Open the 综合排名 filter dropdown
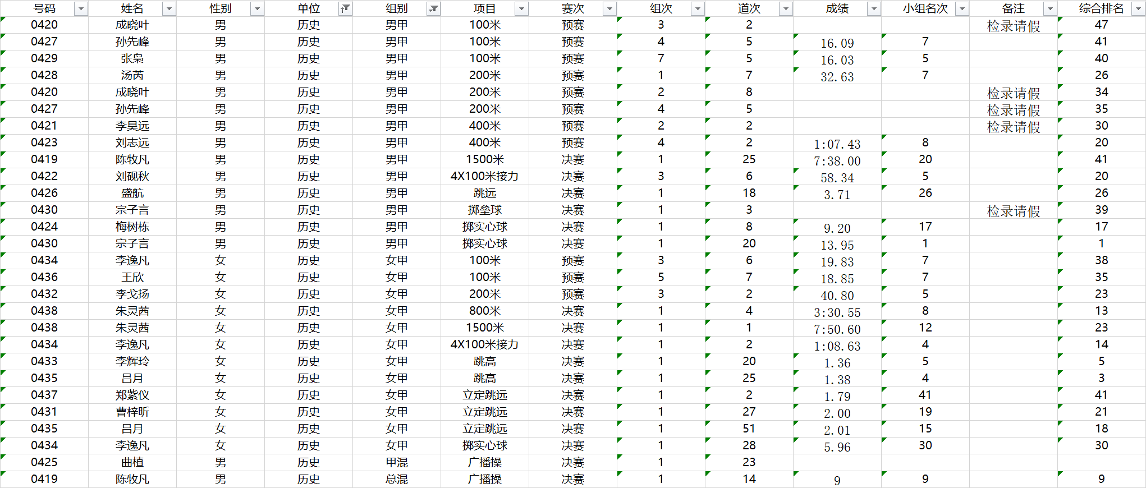The height and width of the screenshot is (488, 1146). pyautogui.click(x=1139, y=8)
